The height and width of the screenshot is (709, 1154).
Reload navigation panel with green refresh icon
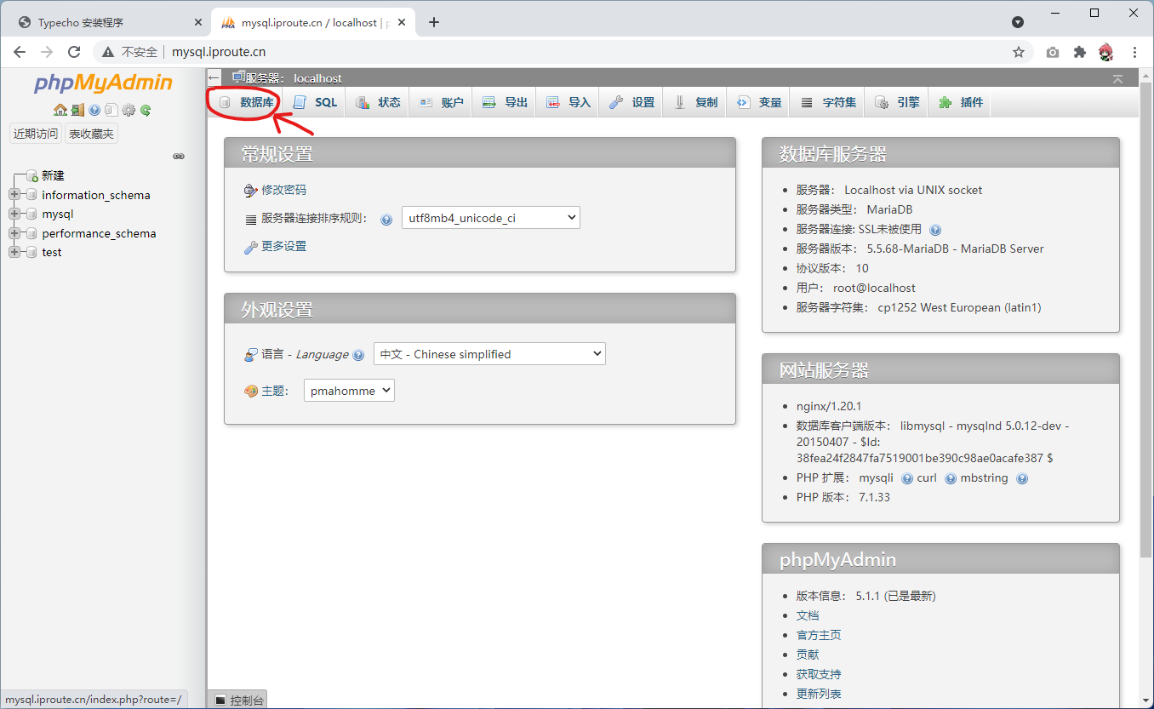(146, 110)
